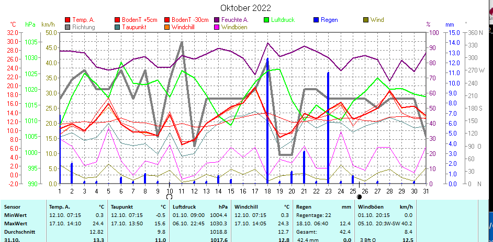Click the °C axis unit label
The width and height of the screenshot is (493, 242).
13,25
